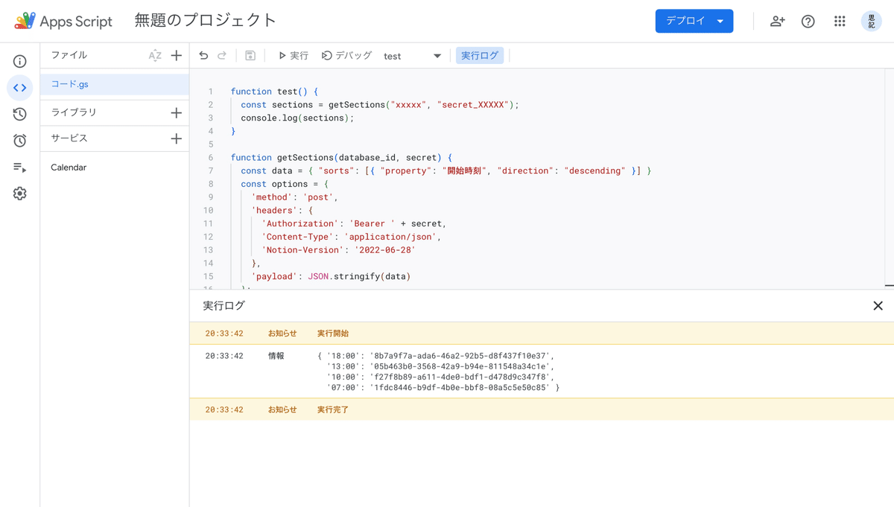This screenshot has height=507, width=894.
Task: Click the const data sorts line
Action: [446, 171]
